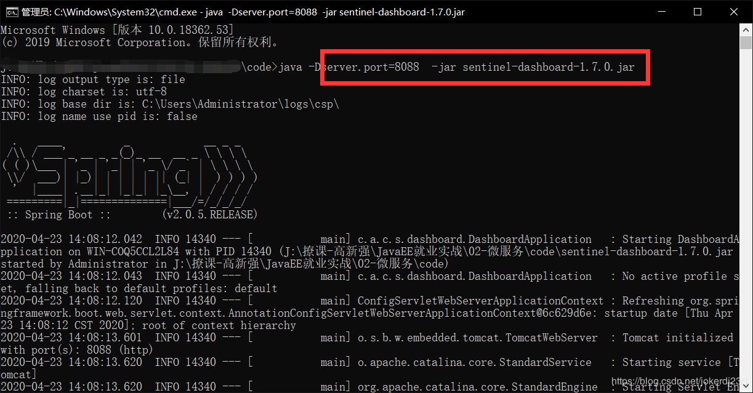753x393 pixels.
Task: Click the "o.s.b.w.embedded.tomcat.TomcatWebServer" logger name
Action: [x=478, y=338]
